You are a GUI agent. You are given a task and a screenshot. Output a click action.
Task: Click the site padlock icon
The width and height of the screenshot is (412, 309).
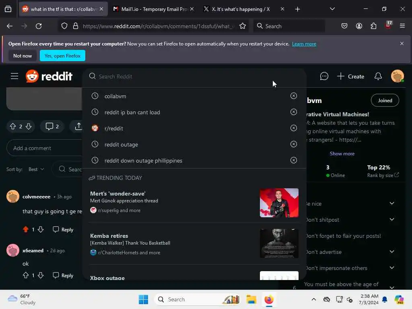coord(76,26)
